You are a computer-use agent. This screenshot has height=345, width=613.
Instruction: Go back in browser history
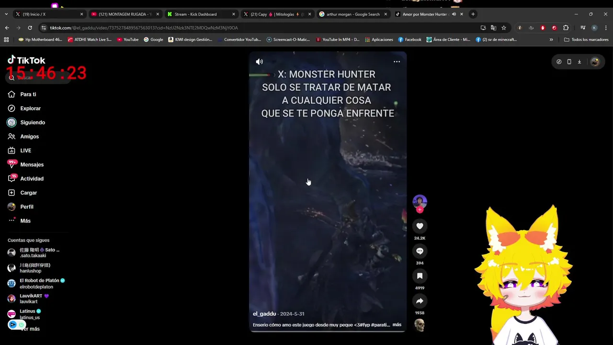click(7, 28)
